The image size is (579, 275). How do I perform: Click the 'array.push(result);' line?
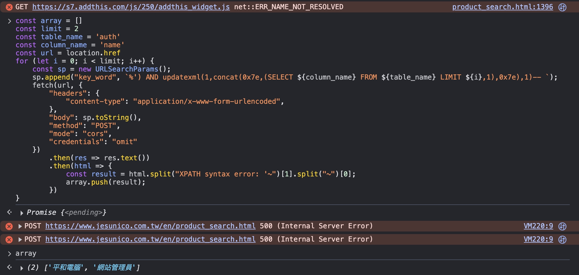pos(106,182)
